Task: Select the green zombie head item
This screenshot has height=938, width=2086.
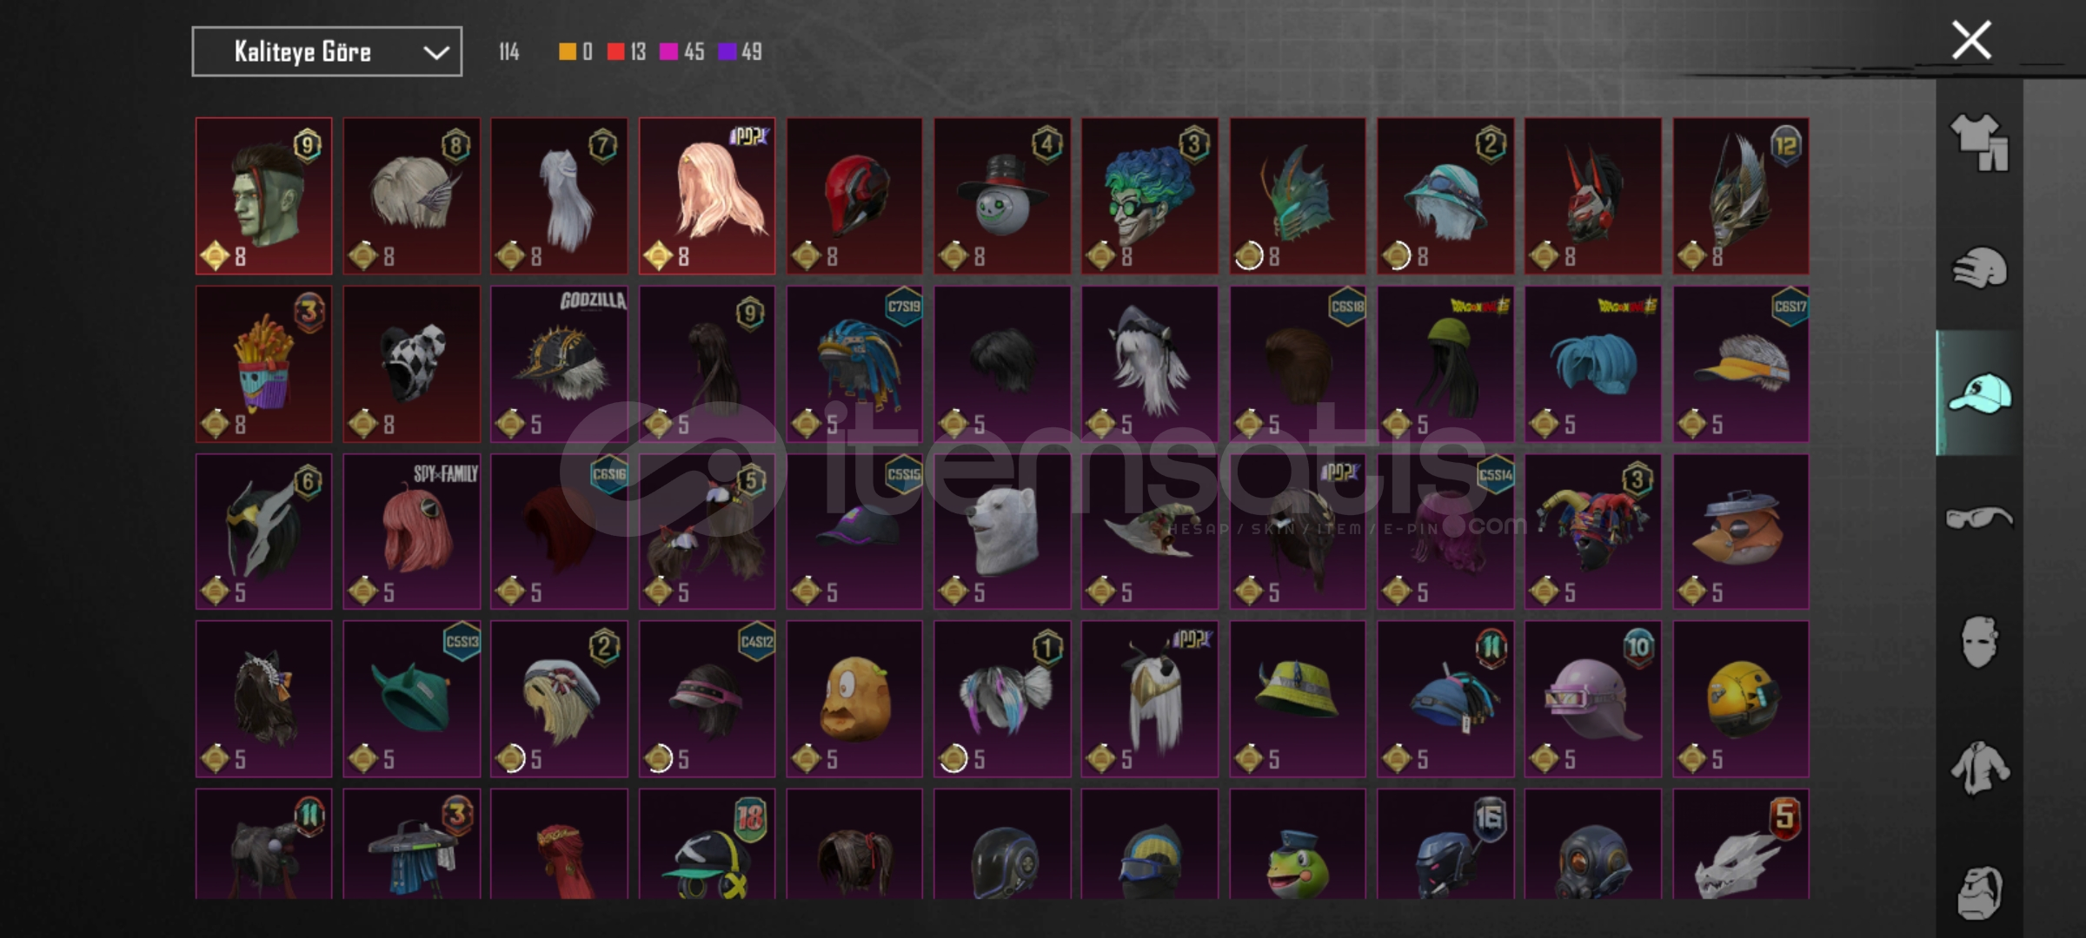Action: (263, 196)
